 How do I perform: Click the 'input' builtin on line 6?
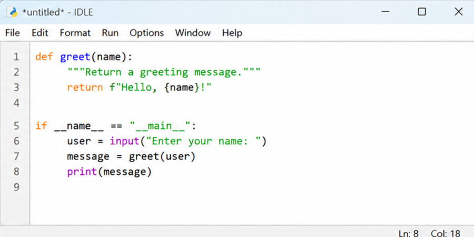[x=125, y=141]
